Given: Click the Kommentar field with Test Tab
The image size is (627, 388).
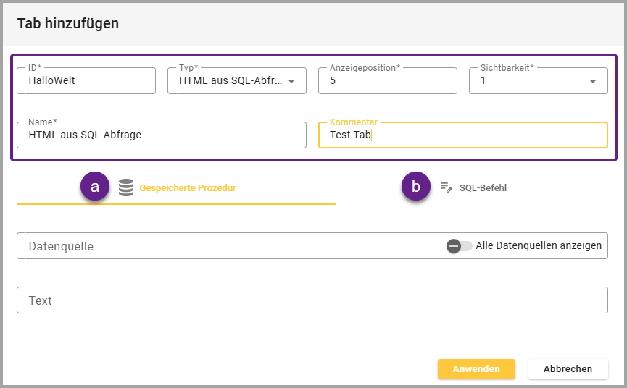Looking at the screenshot, I should 462,135.
